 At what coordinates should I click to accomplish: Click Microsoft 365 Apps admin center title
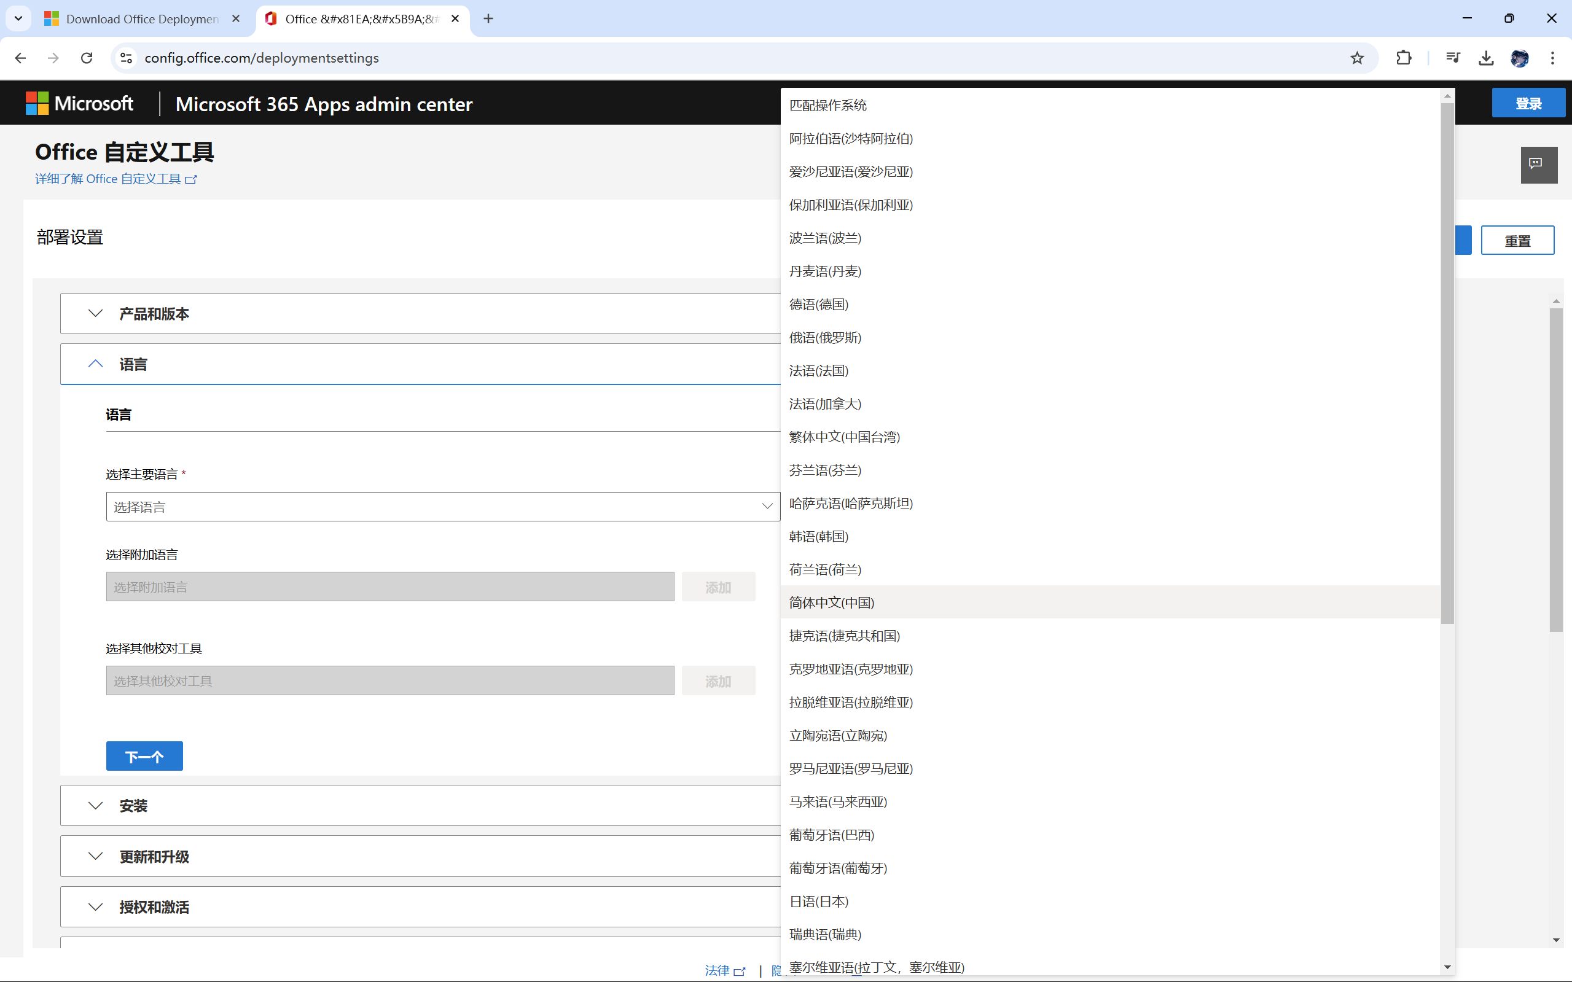tap(324, 104)
